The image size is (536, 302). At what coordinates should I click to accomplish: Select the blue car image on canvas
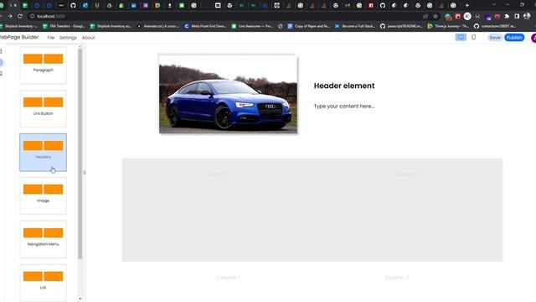(228, 94)
